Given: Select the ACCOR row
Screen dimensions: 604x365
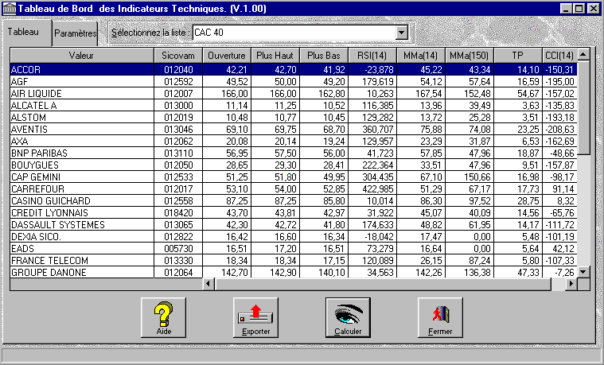Looking at the screenshot, I should (x=294, y=69).
